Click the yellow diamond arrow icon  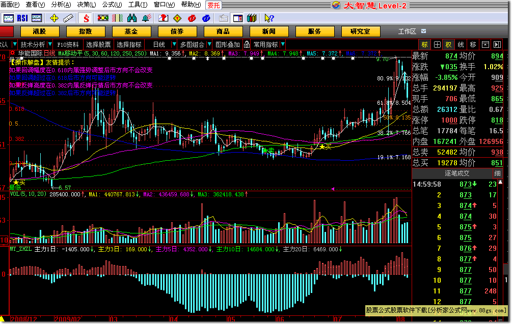177,18
